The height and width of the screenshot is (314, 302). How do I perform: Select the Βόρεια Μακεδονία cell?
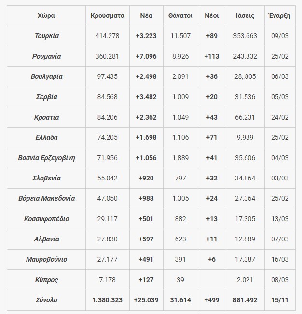pos(46,198)
